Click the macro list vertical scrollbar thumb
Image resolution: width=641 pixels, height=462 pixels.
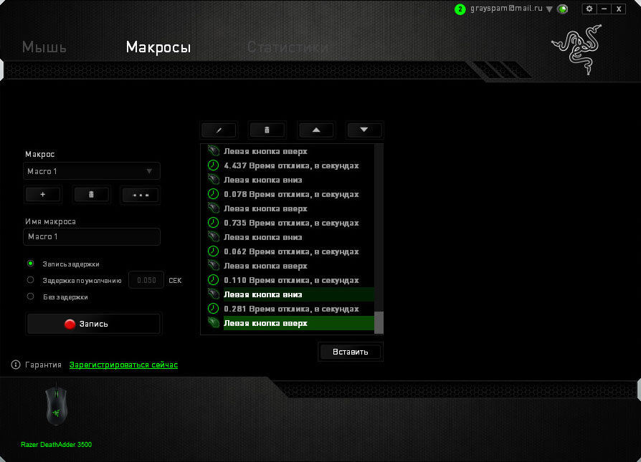click(x=379, y=322)
